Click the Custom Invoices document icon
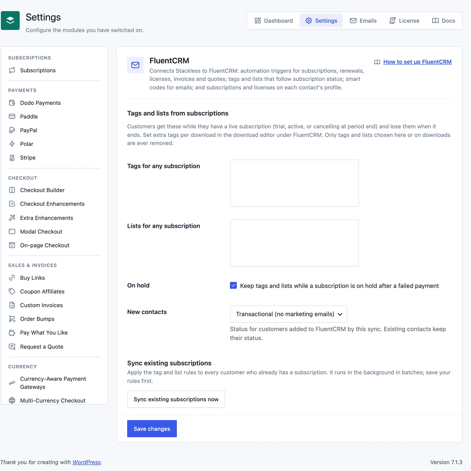Viewport: 471px width, 471px height. (x=12, y=305)
